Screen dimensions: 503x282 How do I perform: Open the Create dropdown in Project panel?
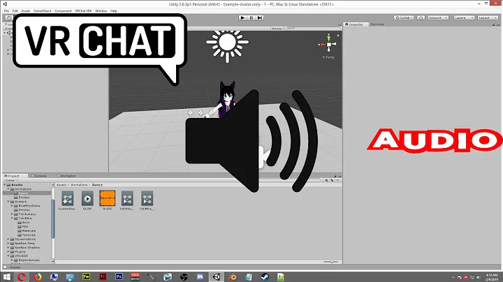[x=10, y=180]
